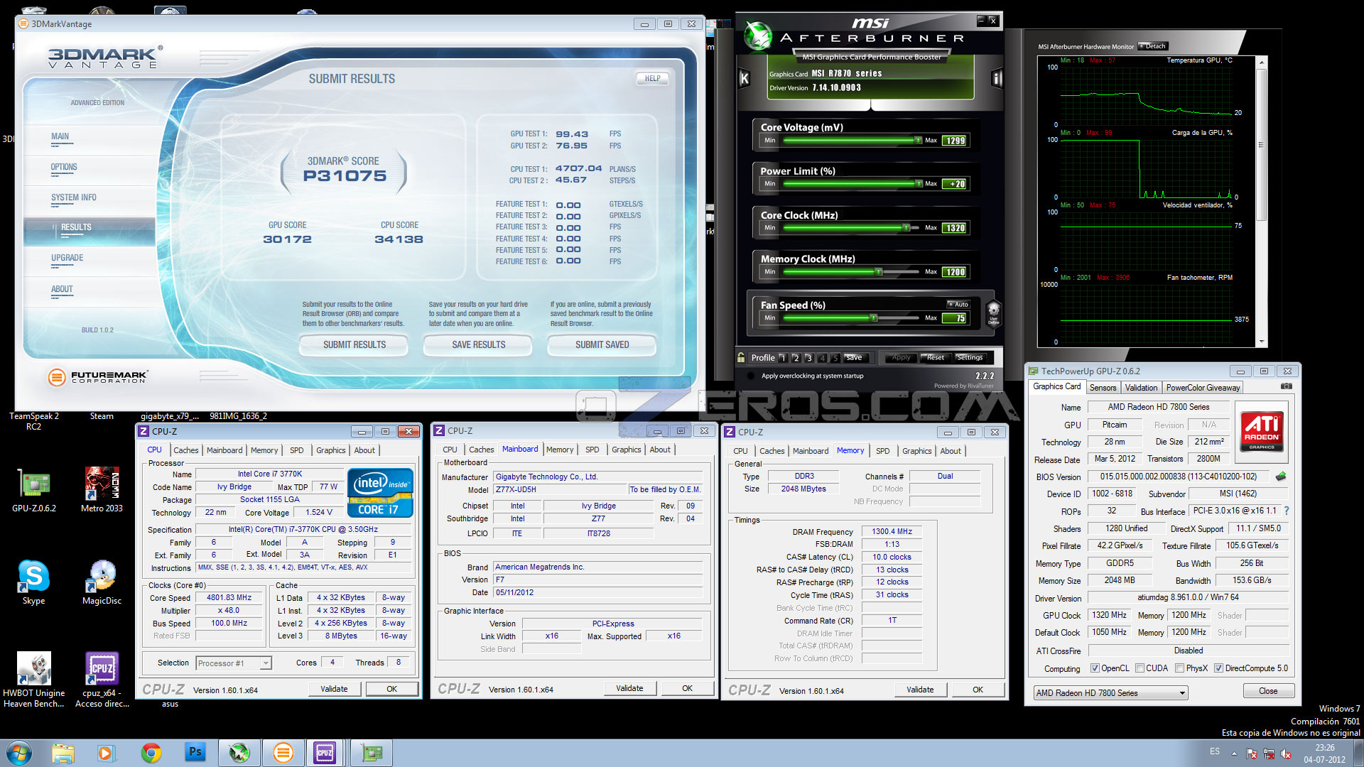
Task: Toggle DirectCompute 5.0 checkbox
Action: pos(1218,668)
